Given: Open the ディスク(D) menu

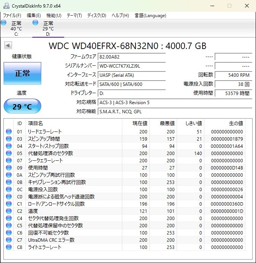Looking at the screenshot, I should pyautogui.click(x=97, y=16).
